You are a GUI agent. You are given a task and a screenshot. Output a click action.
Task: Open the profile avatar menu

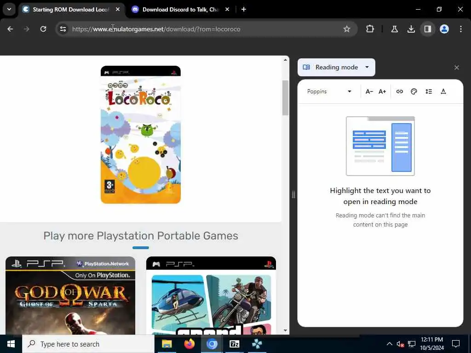pyautogui.click(x=444, y=29)
